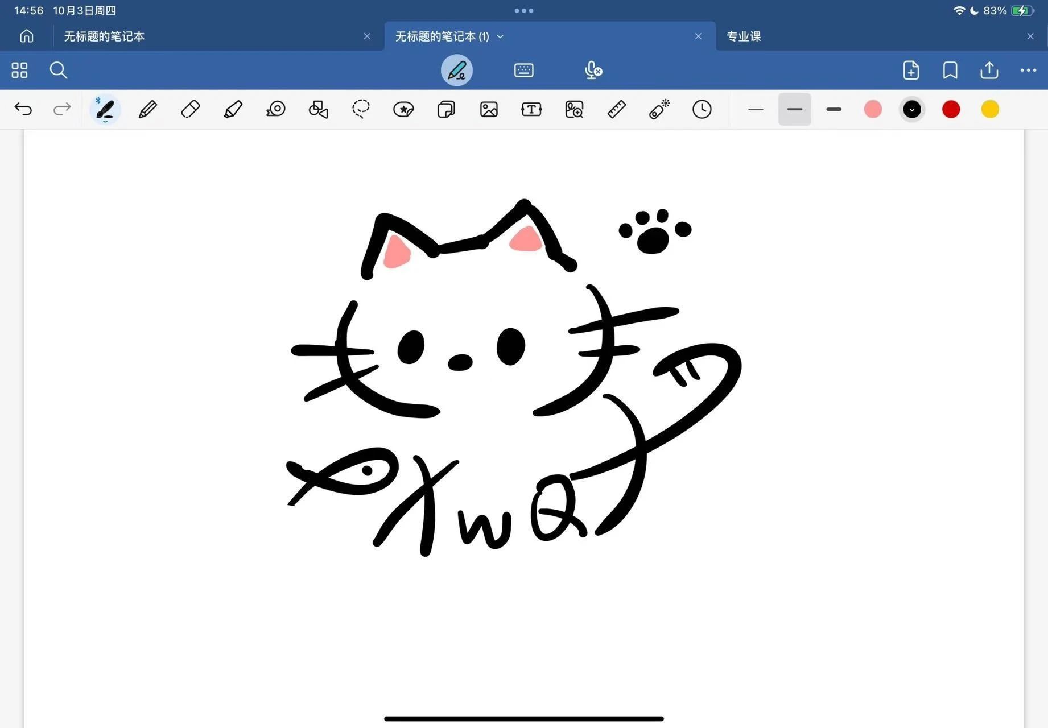Viewport: 1048px width, 728px height.
Task: Insert an image with the picture tool
Action: pyautogui.click(x=489, y=109)
